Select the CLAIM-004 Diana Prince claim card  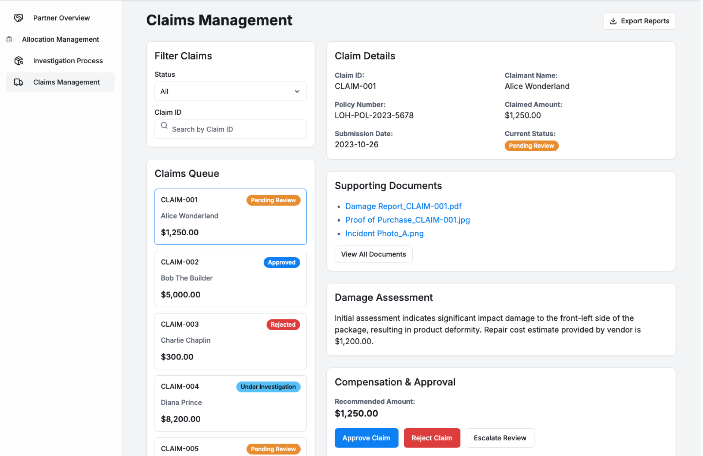click(230, 403)
